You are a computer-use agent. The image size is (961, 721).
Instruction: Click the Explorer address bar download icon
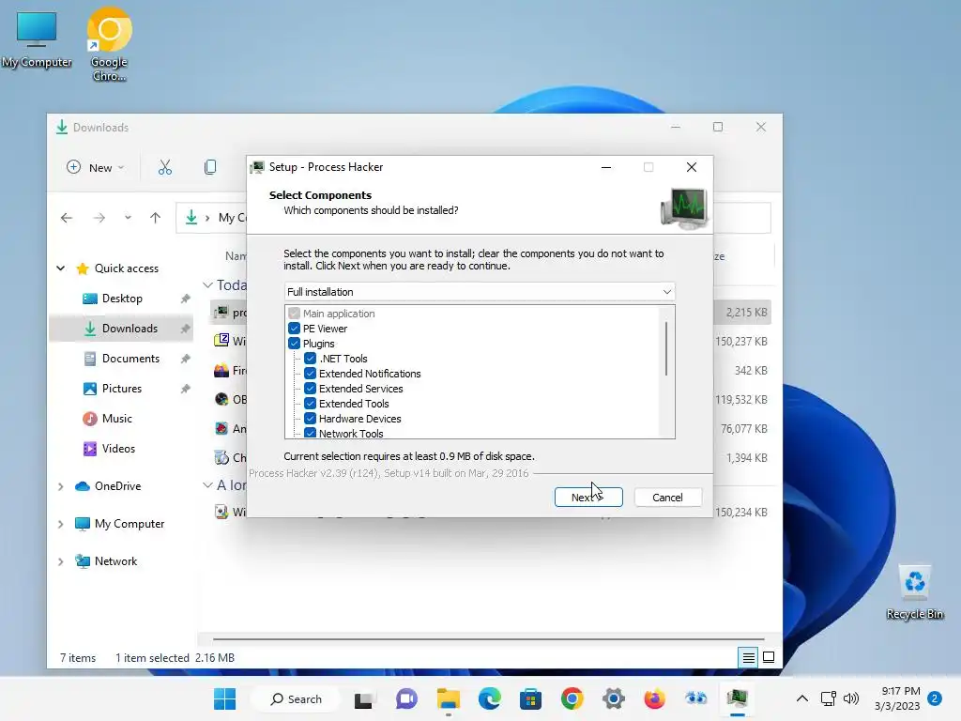[x=191, y=218]
